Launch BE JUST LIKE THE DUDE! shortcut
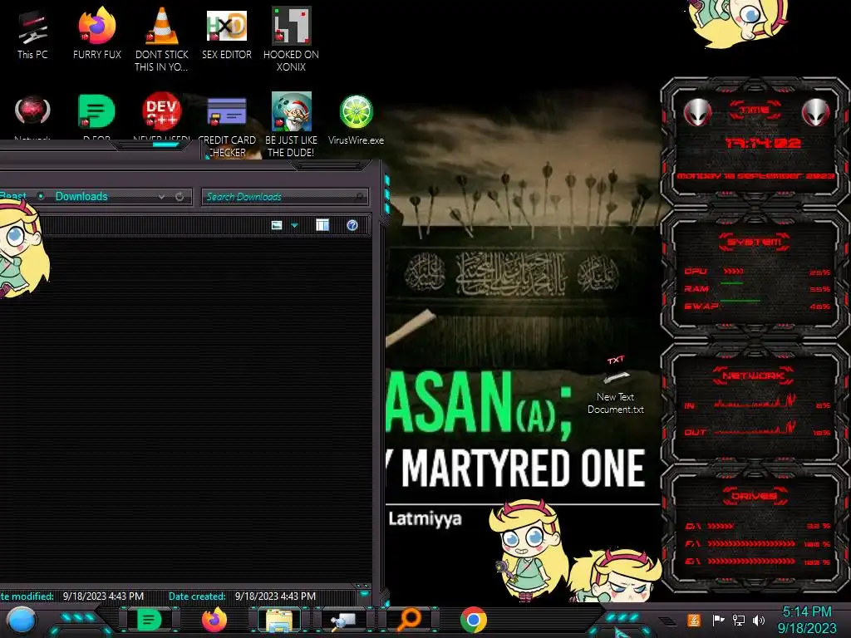Screen dimensions: 851x638 click(291, 125)
